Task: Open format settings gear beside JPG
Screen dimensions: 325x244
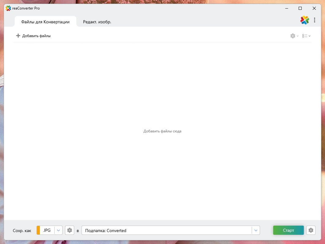Action: [70, 230]
